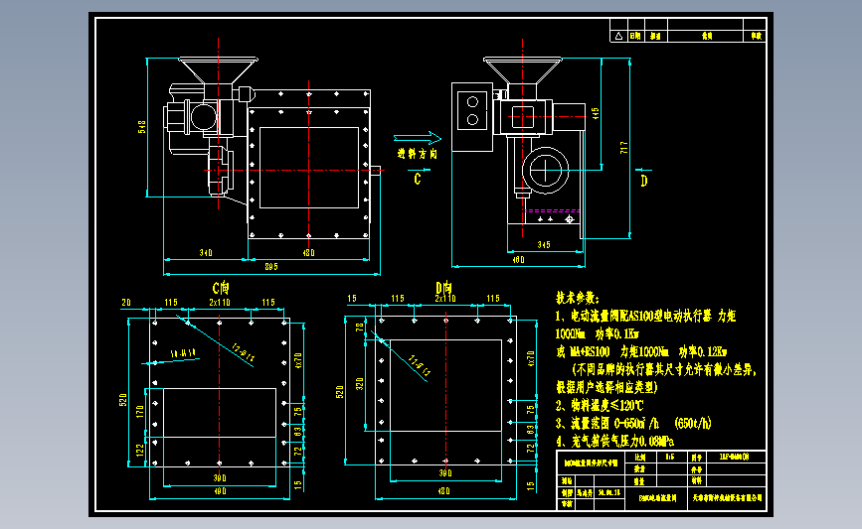Select the D向 view title
The image size is (862, 529).
click(x=443, y=288)
